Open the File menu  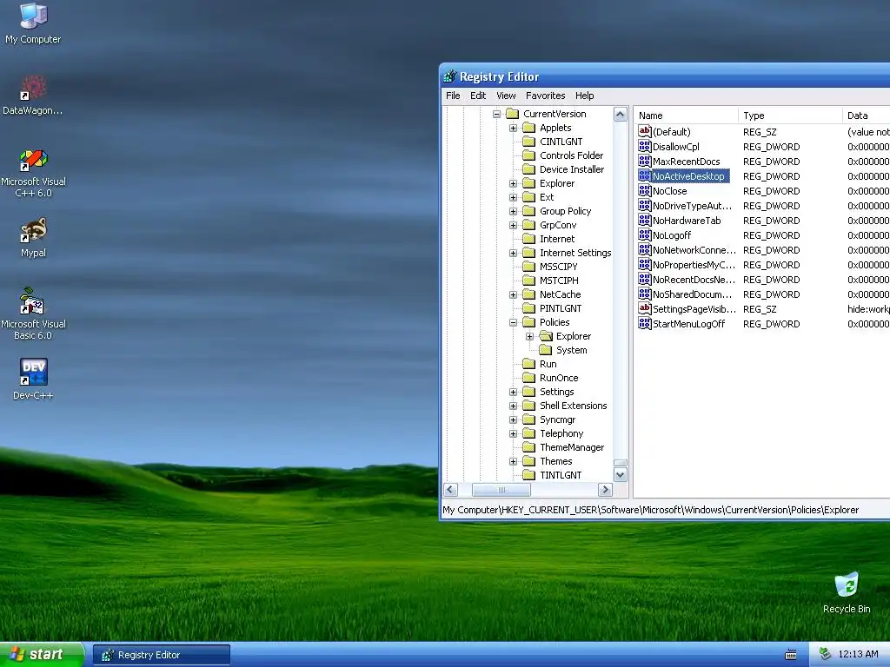coord(453,96)
